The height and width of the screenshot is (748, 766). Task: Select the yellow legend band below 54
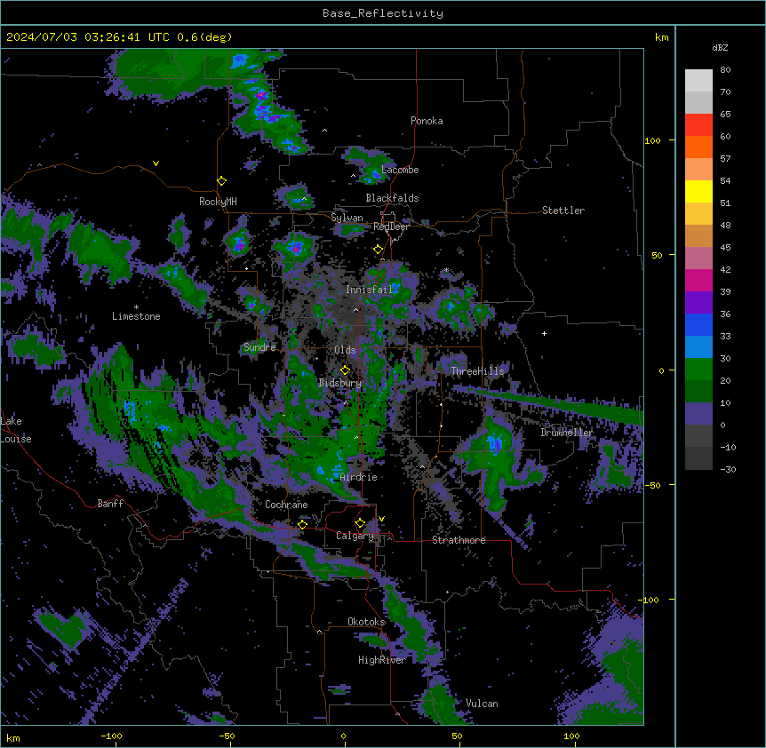pyautogui.click(x=698, y=191)
